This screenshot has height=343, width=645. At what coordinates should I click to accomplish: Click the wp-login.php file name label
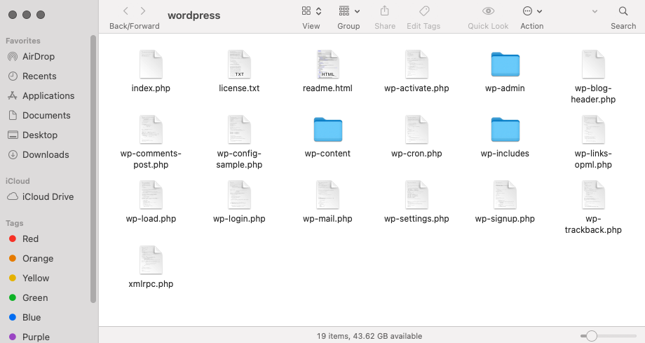click(x=239, y=219)
